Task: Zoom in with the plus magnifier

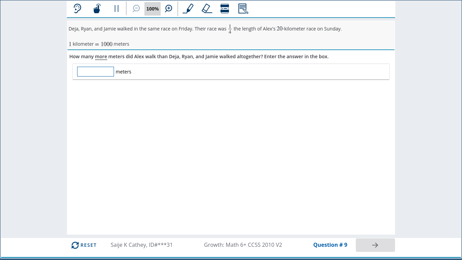Action: coord(169,8)
